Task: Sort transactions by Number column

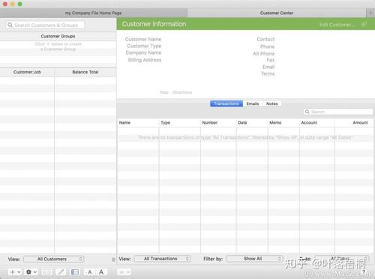Action: click(x=218, y=122)
